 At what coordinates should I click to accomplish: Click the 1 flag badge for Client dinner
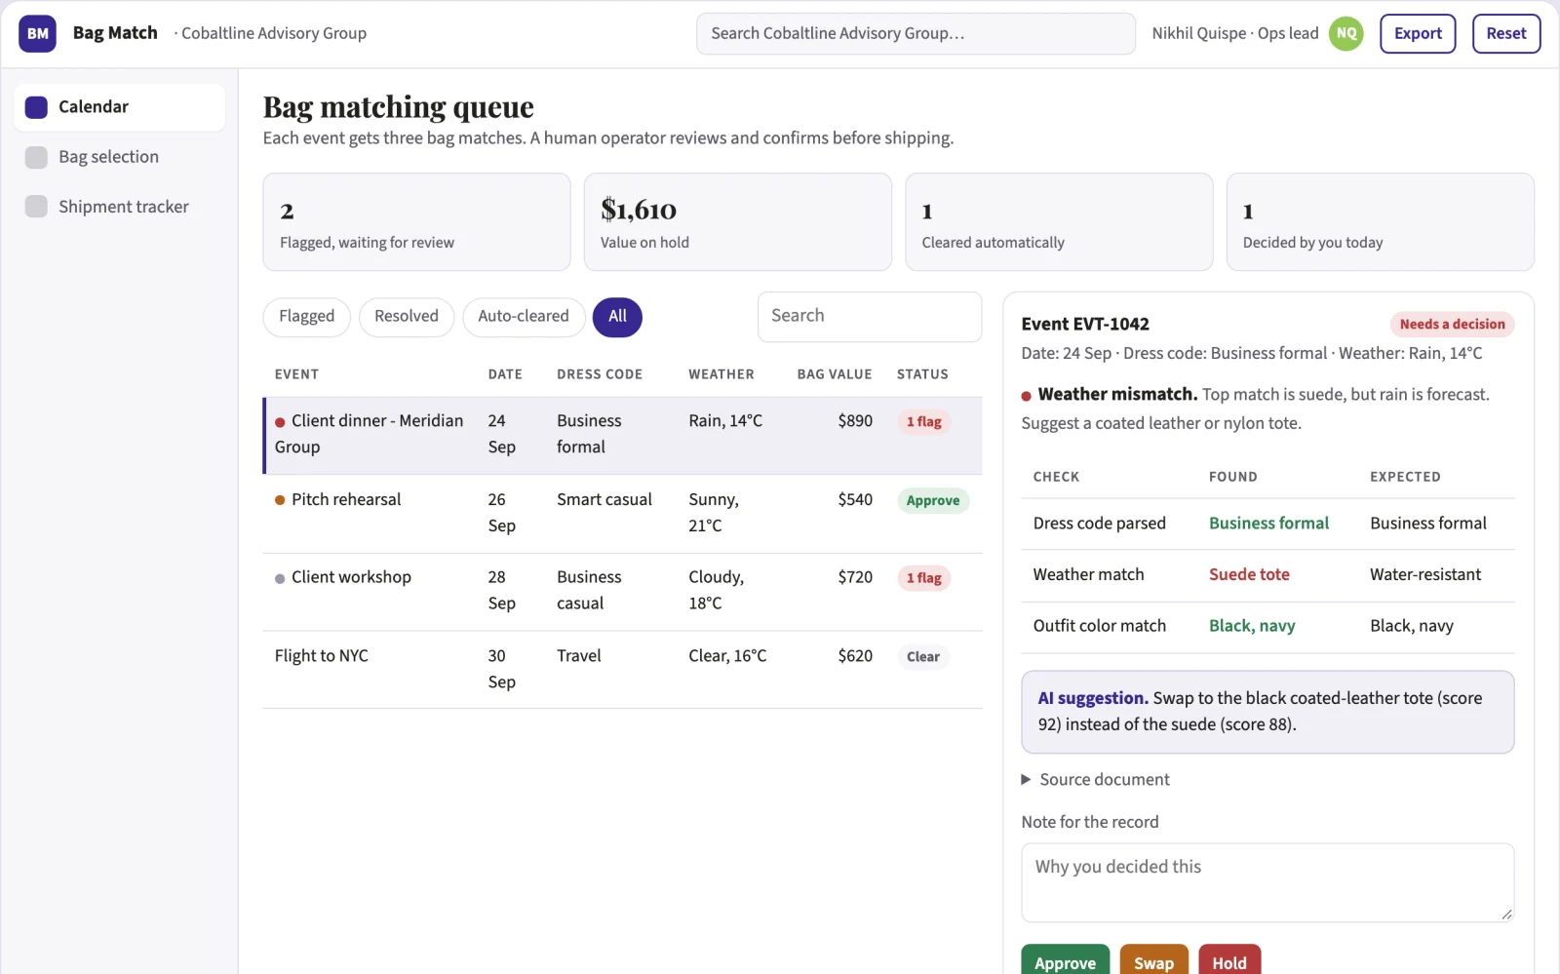point(923,422)
